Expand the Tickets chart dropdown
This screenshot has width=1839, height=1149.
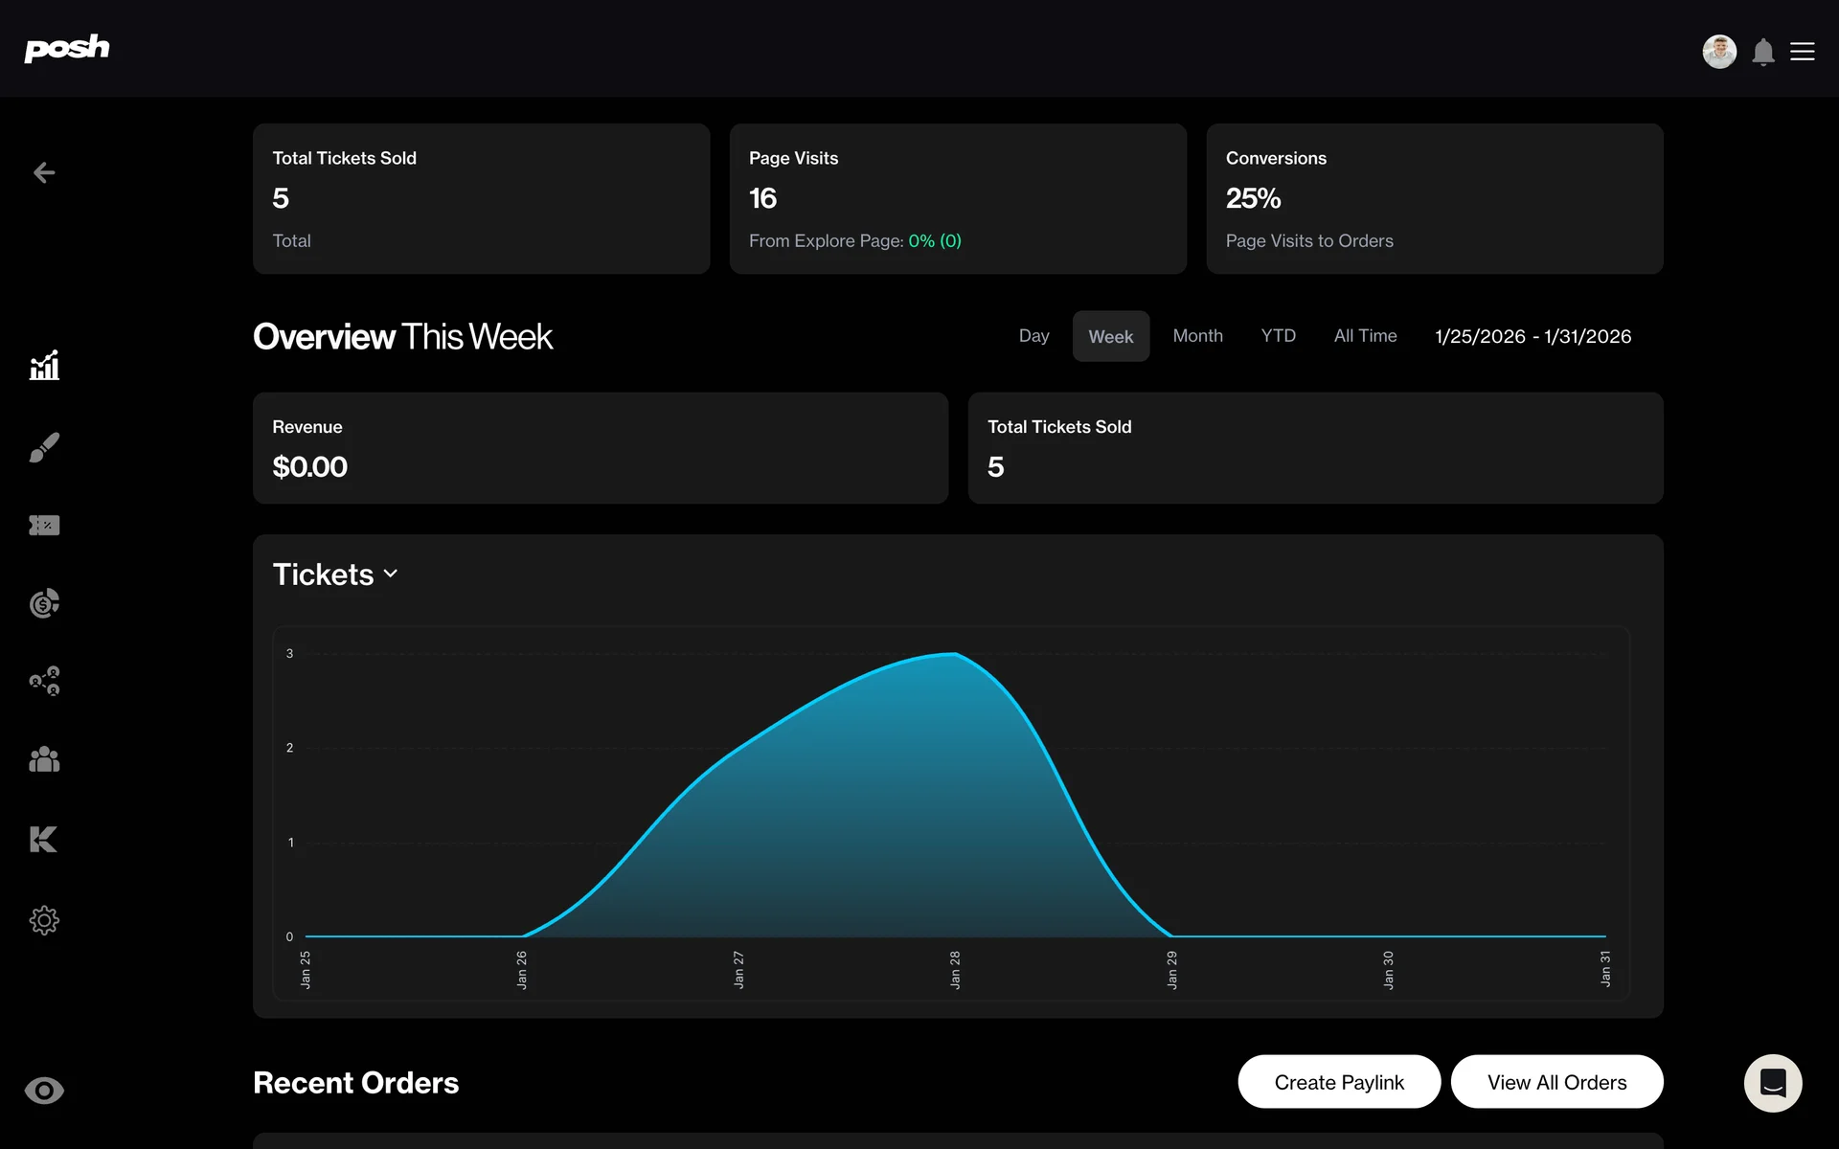tap(335, 574)
